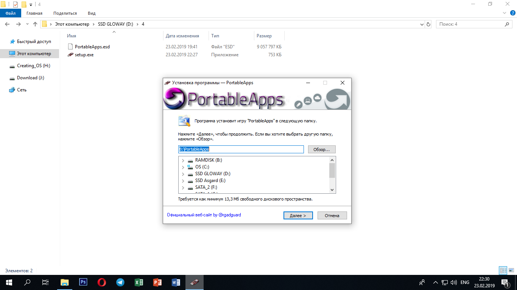Expand the ribbon chevron

504,13
